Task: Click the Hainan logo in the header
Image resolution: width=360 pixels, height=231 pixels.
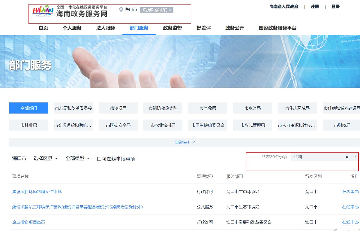Action: [x=43, y=12]
